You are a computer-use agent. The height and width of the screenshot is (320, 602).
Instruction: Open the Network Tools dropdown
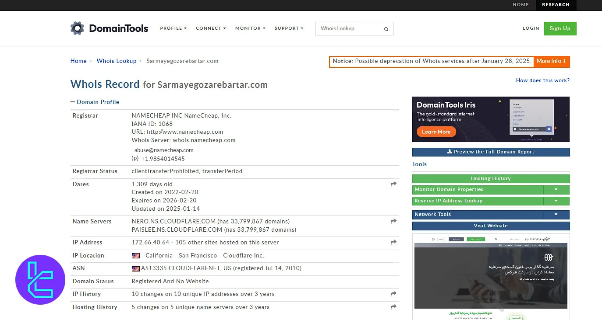(556, 215)
